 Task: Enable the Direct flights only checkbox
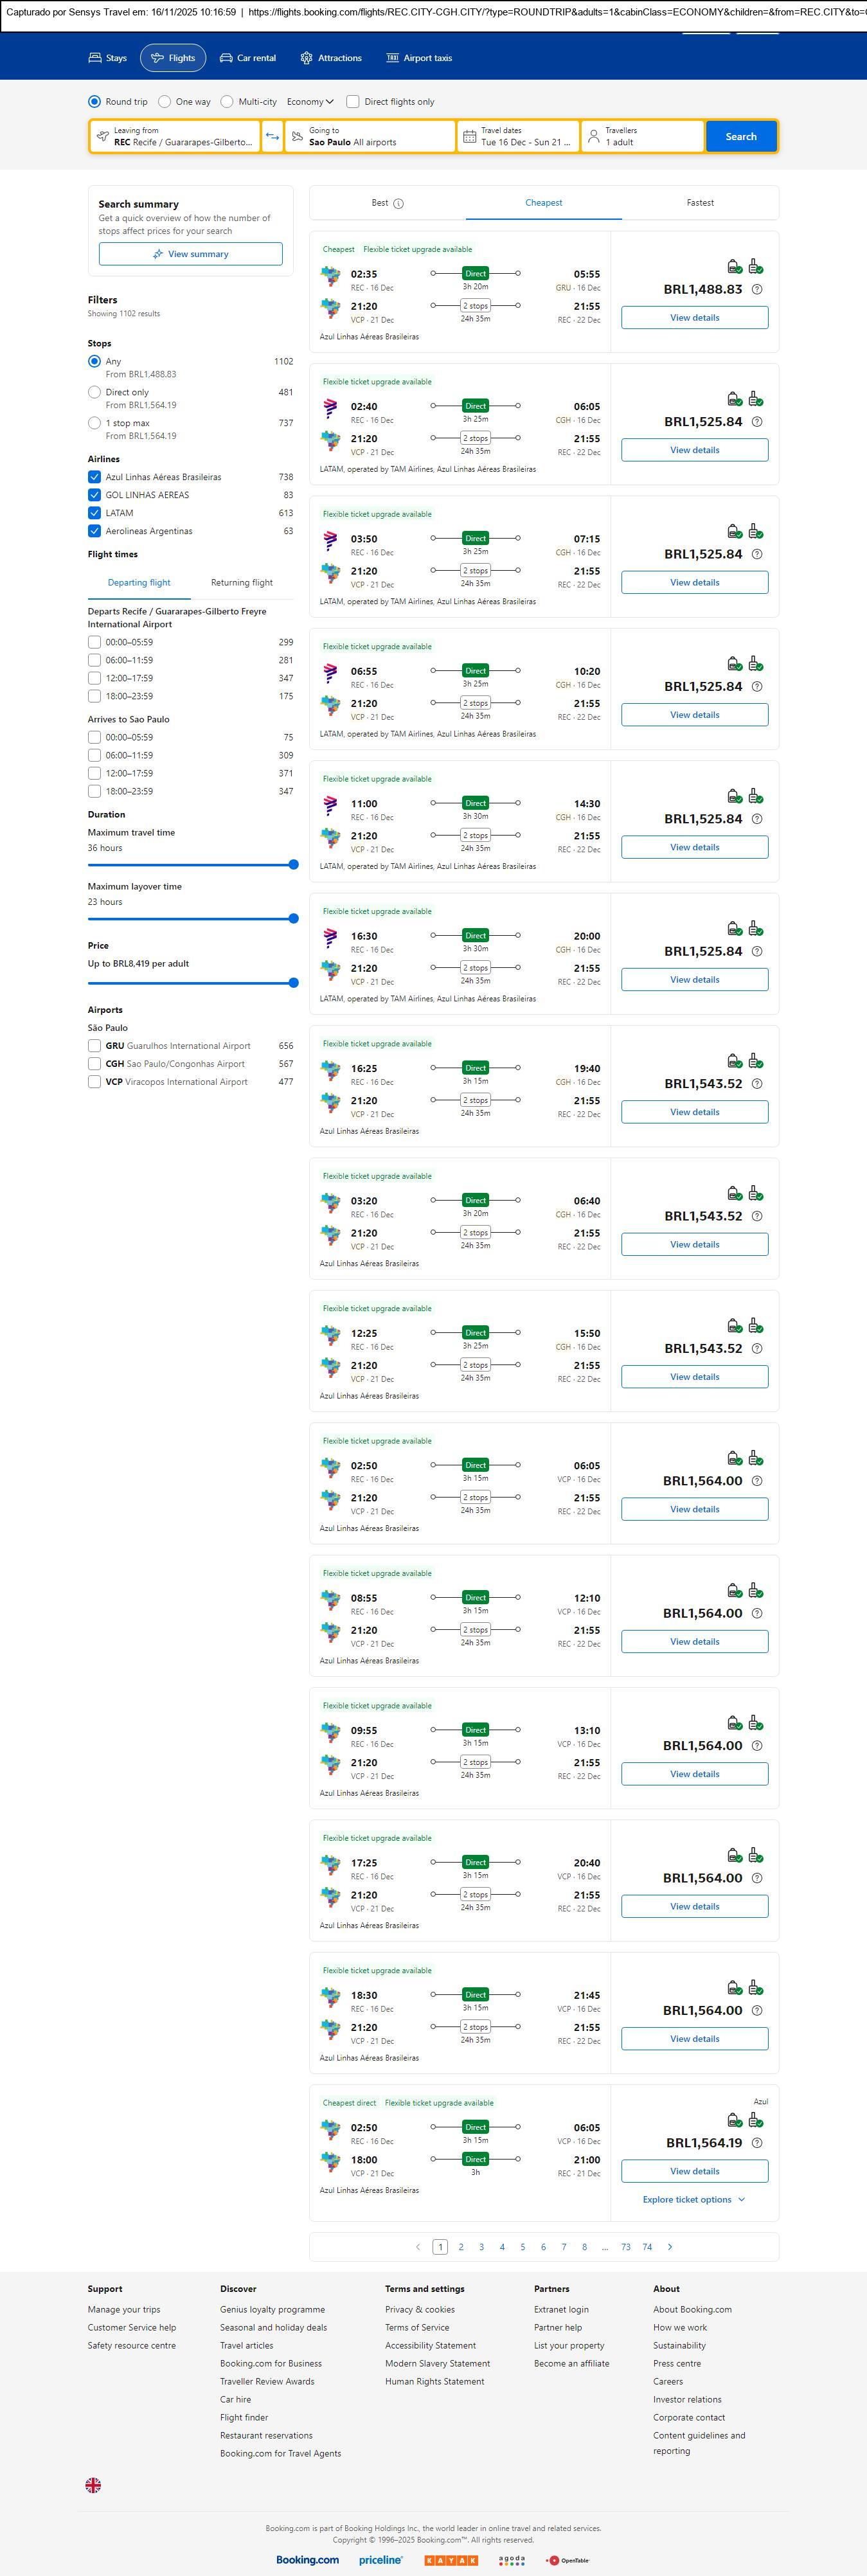(x=353, y=102)
